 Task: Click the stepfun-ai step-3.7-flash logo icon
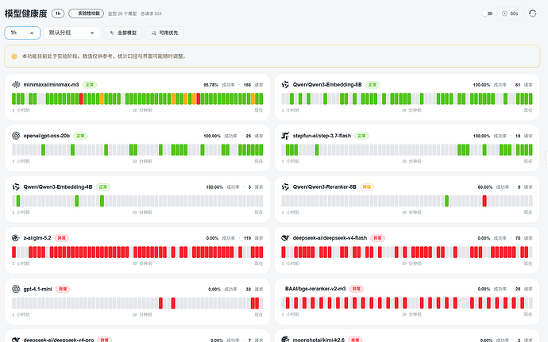coord(285,136)
